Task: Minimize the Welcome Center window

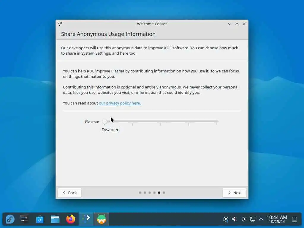Action: point(230,24)
